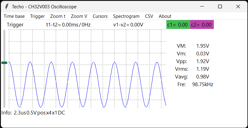Click the Info status line text
Image resolution: width=248 pixels, height=128 pixels.
click(33, 113)
